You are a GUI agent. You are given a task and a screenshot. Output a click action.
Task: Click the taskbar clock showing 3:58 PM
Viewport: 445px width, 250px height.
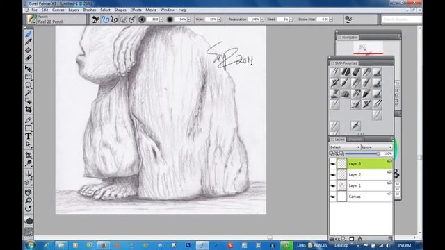404,245
